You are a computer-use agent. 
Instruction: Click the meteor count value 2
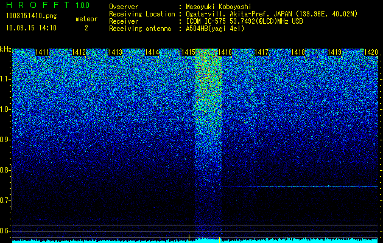86,28
